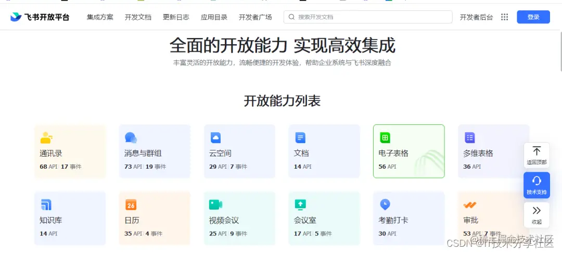Viewport: 562px width, 253px height.
Task: Click the 云空间 cloud icon
Action: click(x=216, y=137)
